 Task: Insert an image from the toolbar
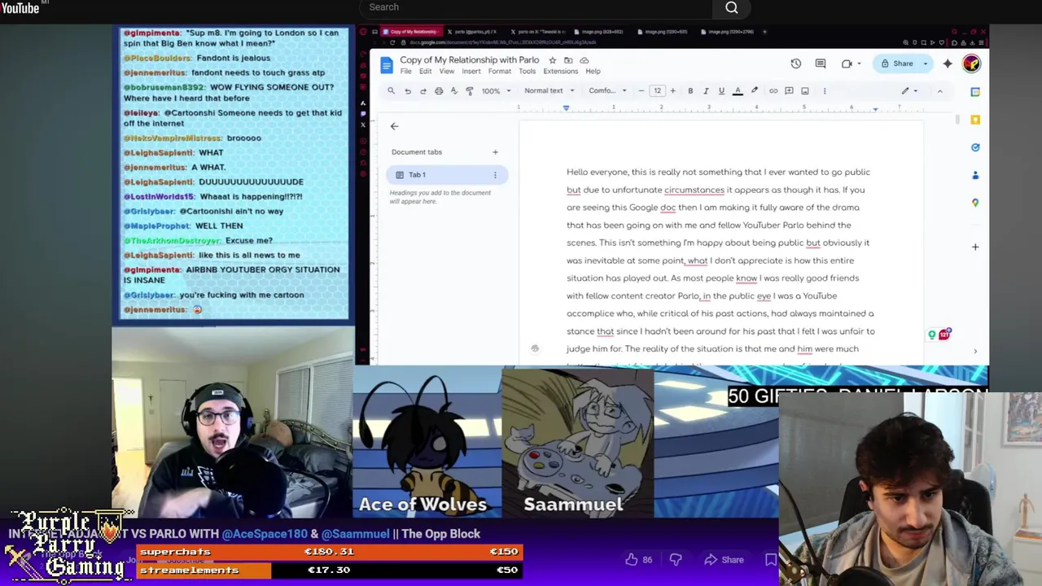(x=804, y=91)
